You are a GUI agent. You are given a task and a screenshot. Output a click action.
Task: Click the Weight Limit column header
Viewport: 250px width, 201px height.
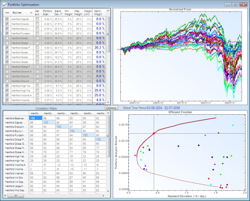click(x=87, y=13)
